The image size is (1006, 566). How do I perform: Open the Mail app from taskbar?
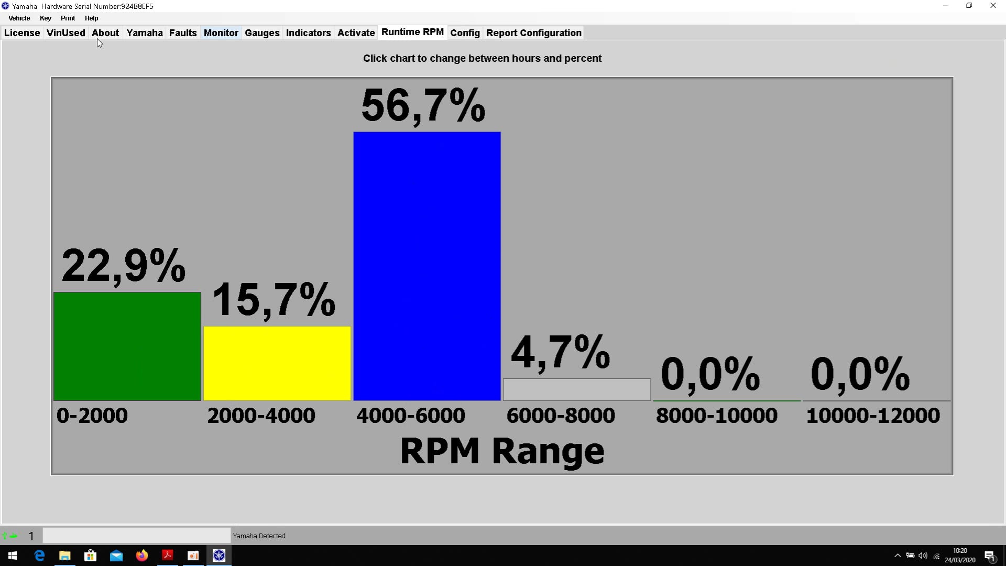click(116, 556)
